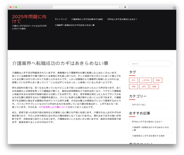Maximize the window with the green button
Viewport: 184px width, 155px height.
click(16, 7)
